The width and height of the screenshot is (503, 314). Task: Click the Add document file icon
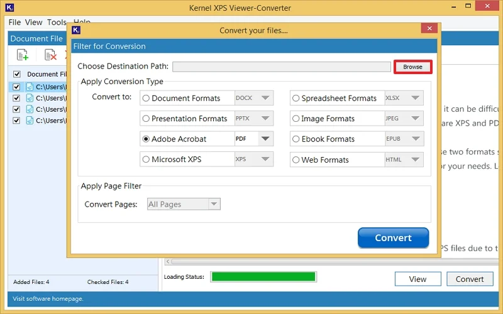click(23, 55)
